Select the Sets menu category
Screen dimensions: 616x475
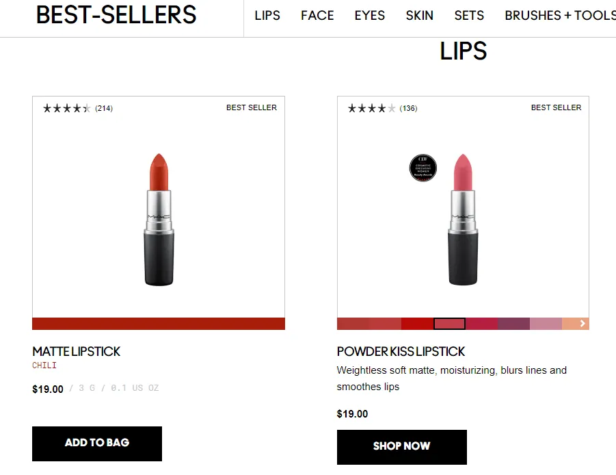[x=469, y=15]
